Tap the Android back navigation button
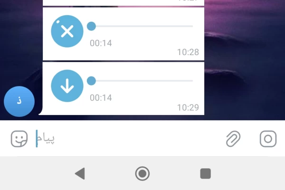 [x=80, y=173]
